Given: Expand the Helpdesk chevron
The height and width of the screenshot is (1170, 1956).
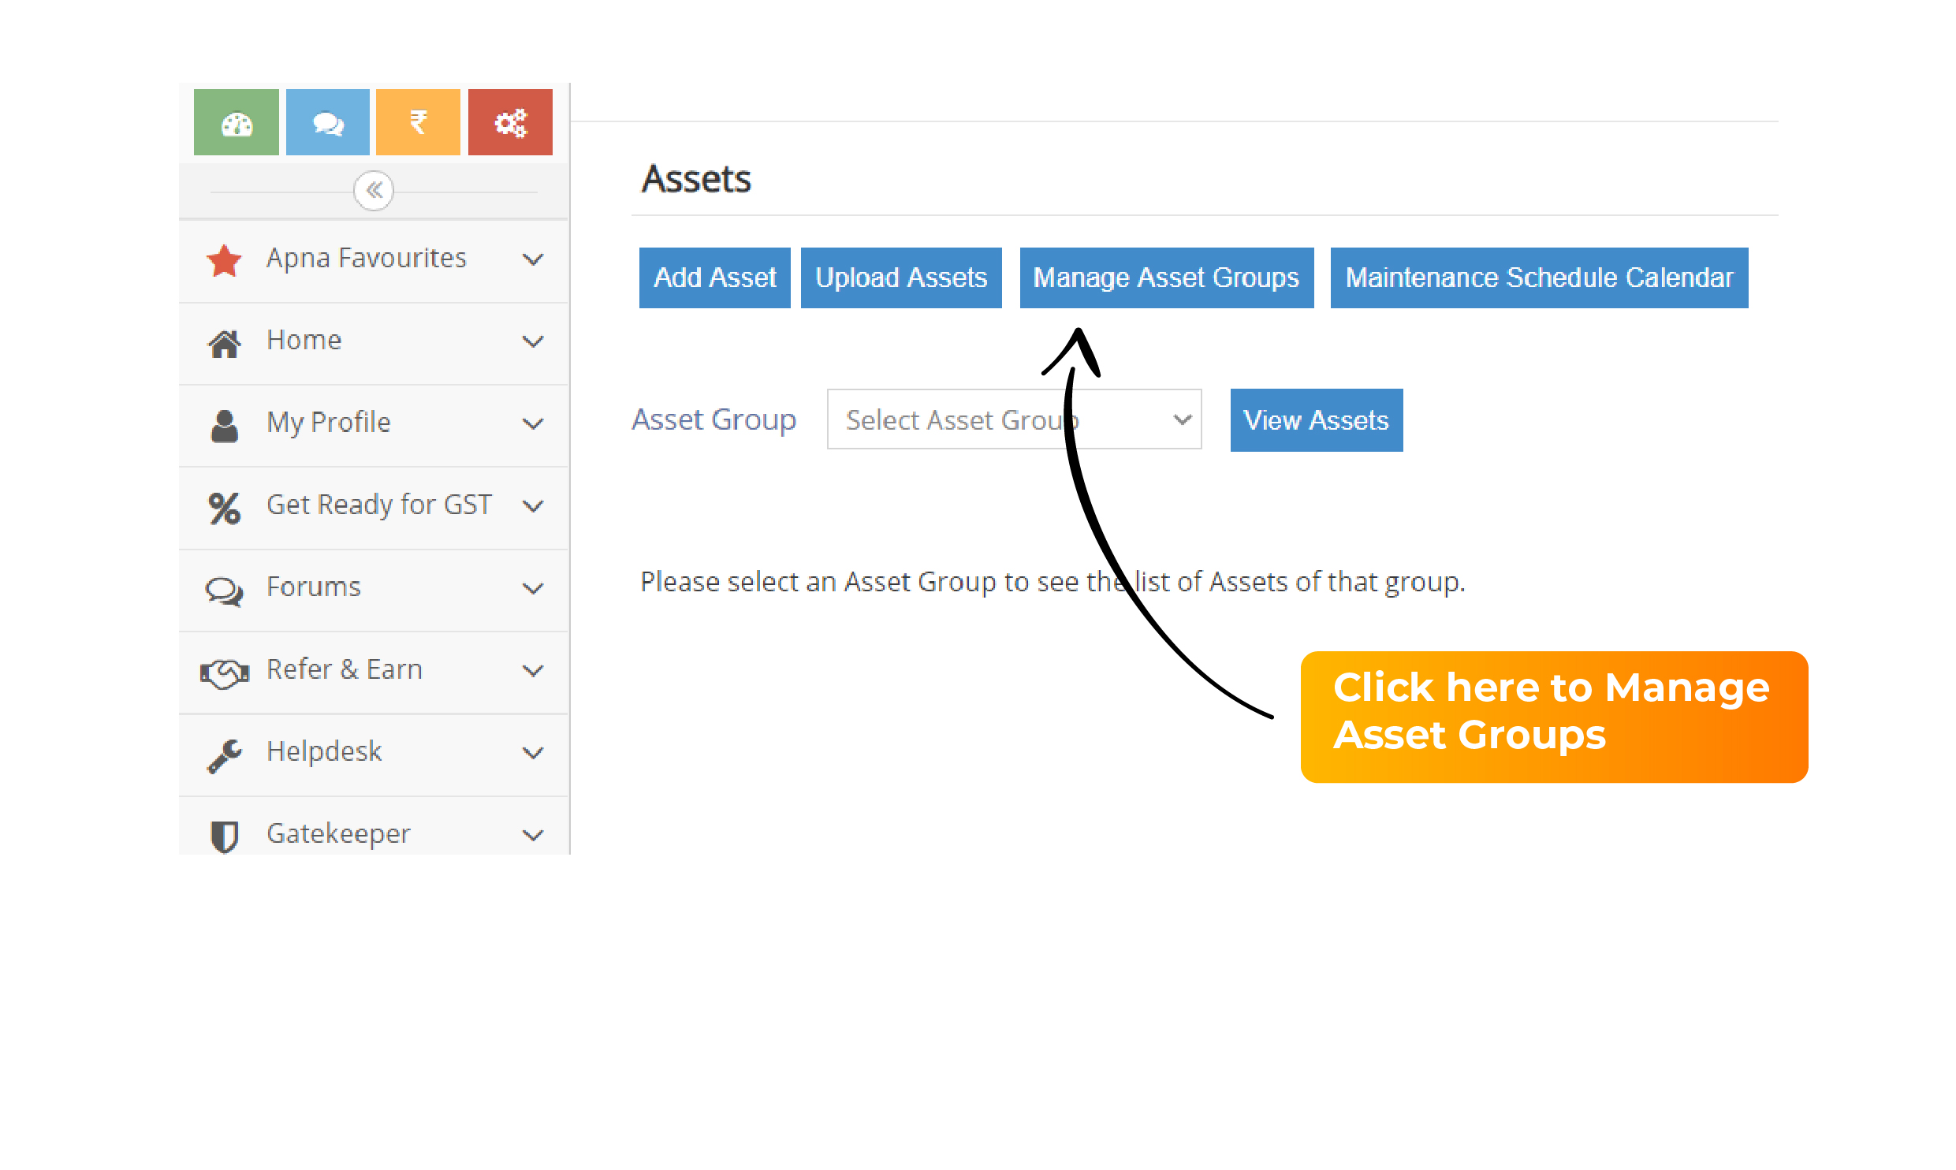Looking at the screenshot, I should click(x=534, y=753).
